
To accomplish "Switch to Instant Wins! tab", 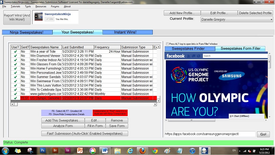I will click(x=128, y=32).
